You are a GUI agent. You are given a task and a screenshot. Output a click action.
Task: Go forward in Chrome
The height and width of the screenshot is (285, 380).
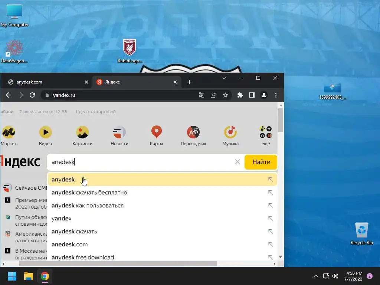(x=20, y=95)
